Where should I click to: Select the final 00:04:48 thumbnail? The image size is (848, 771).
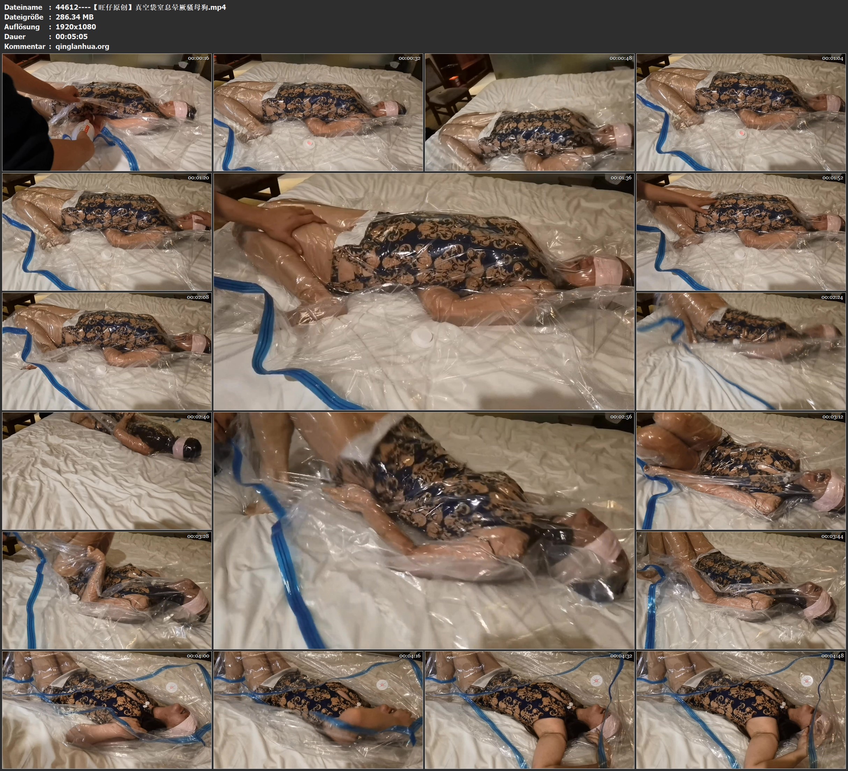741,709
